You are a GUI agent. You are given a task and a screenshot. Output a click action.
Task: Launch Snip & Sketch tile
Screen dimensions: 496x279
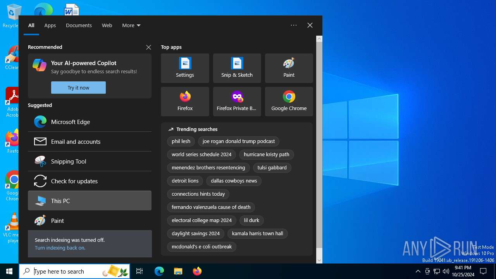[x=237, y=68]
